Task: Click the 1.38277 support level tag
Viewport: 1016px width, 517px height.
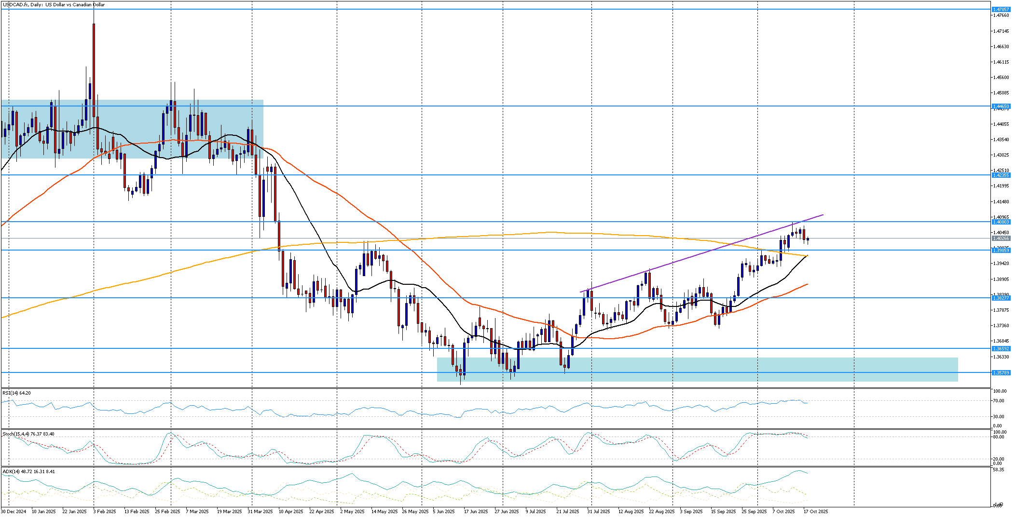Action: [x=1001, y=298]
